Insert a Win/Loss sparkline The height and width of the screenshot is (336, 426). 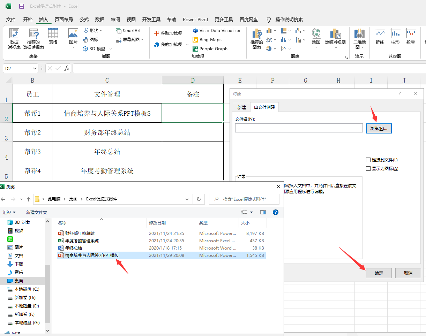coord(411,36)
